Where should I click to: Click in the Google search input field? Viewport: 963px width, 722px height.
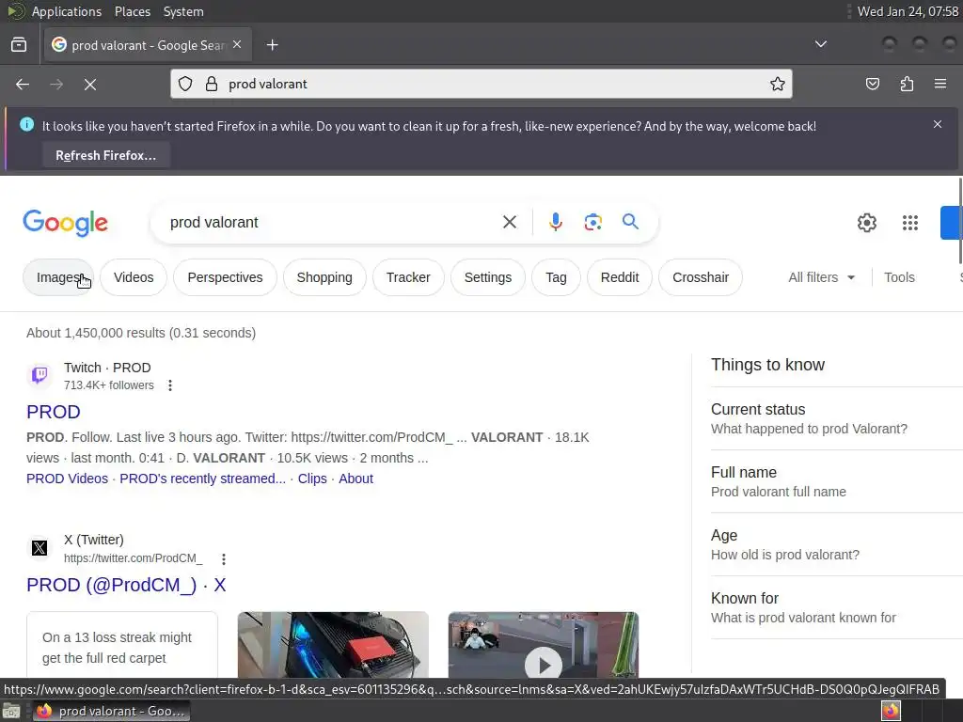click(x=332, y=222)
